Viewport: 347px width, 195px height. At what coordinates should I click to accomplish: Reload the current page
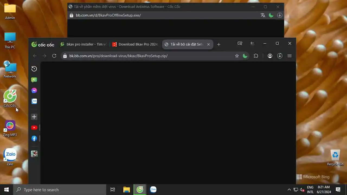click(54, 56)
